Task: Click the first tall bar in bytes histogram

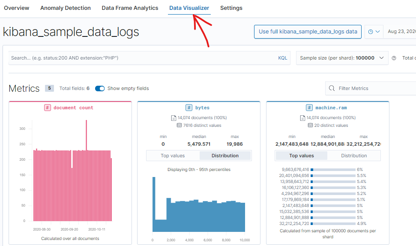Action: 154,204
